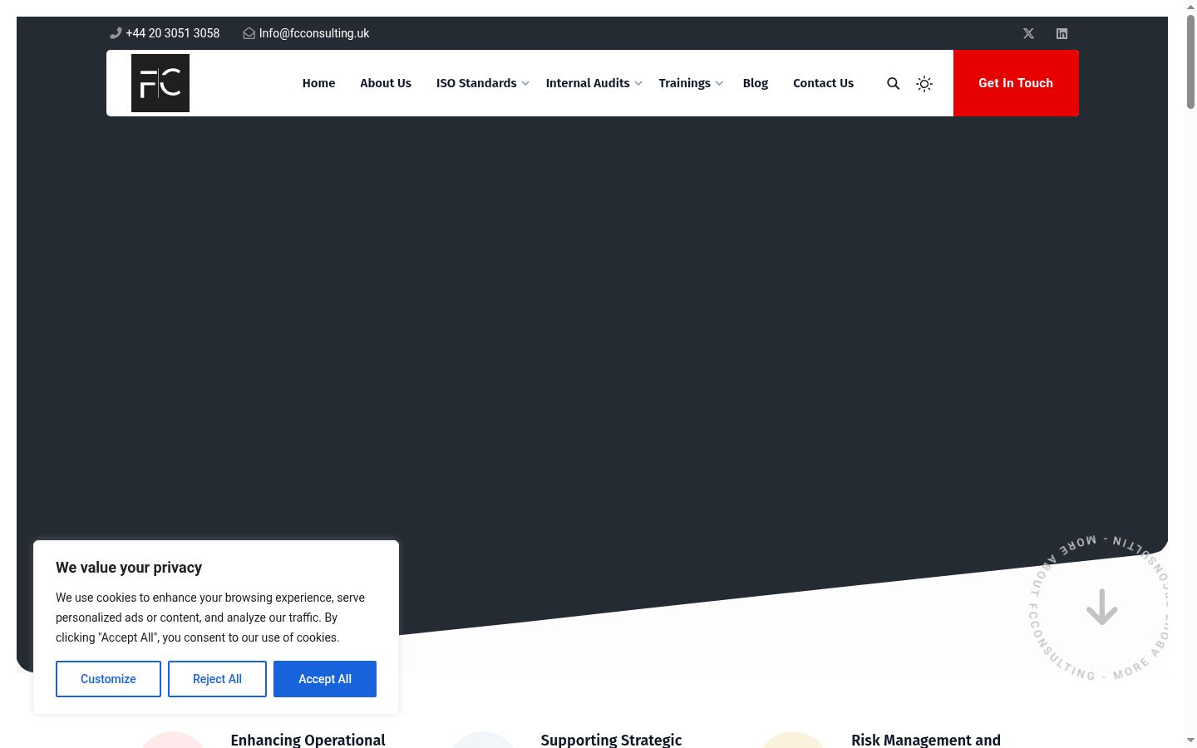
Task: Click the Supporting Strategic heading
Action: tap(611, 740)
